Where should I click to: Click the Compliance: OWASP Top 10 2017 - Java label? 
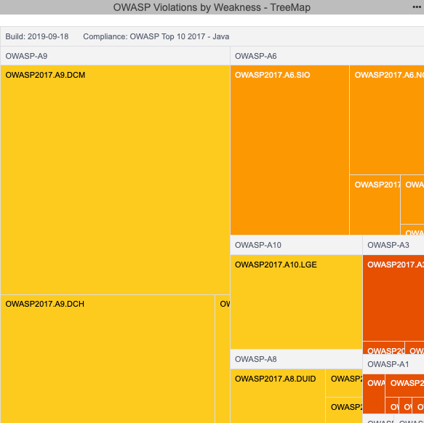[156, 36]
